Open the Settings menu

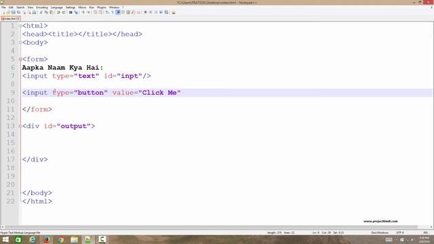point(71,7)
